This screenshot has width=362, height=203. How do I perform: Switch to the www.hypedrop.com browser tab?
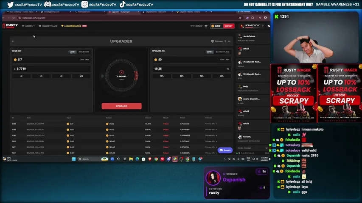pyautogui.click(x=56, y=12)
